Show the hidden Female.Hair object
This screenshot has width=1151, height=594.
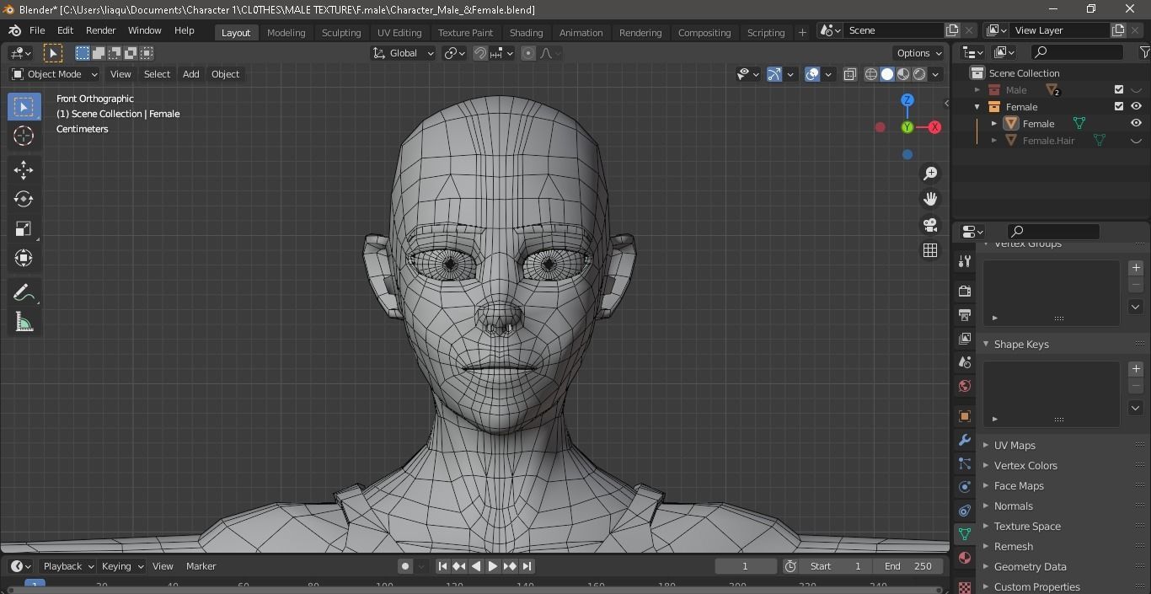point(1136,141)
